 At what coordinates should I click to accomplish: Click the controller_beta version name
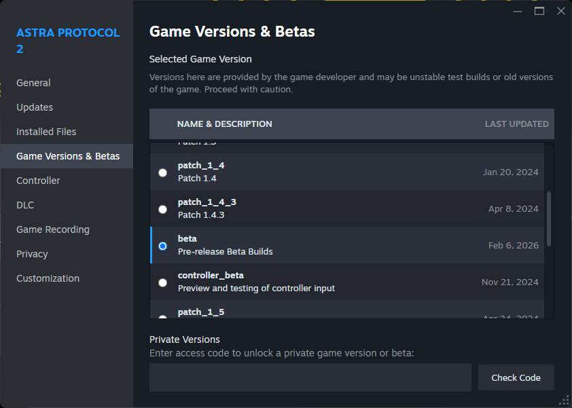tap(211, 276)
